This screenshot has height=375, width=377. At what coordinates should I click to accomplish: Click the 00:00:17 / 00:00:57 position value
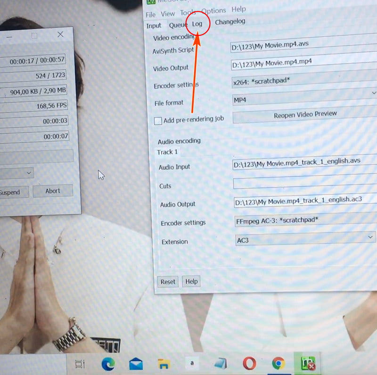pyautogui.click(x=37, y=61)
